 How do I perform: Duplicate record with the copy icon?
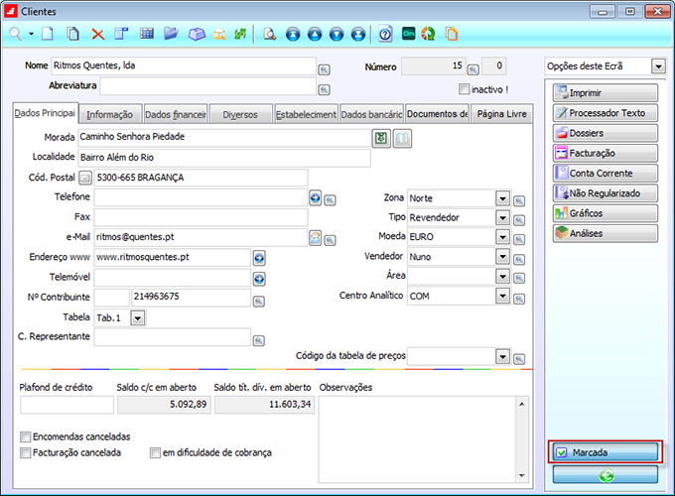pyautogui.click(x=72, y=34)
